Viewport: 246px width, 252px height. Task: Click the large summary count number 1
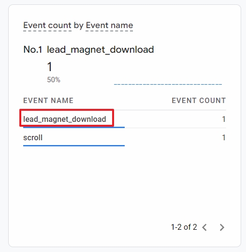(50, 67)
